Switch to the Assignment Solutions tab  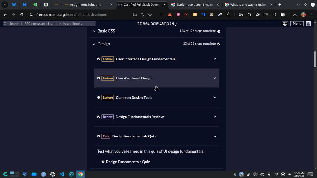pyautogui.click(x=85, y=4)
